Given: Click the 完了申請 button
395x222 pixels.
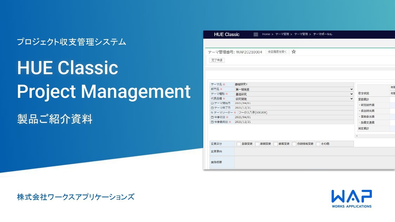Looking at the screenshot, I should pyautogui.click(x=217, y=60).
